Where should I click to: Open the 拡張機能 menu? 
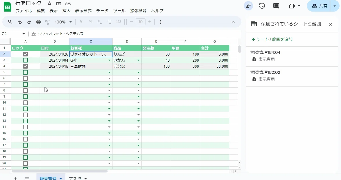coord(138,11)
